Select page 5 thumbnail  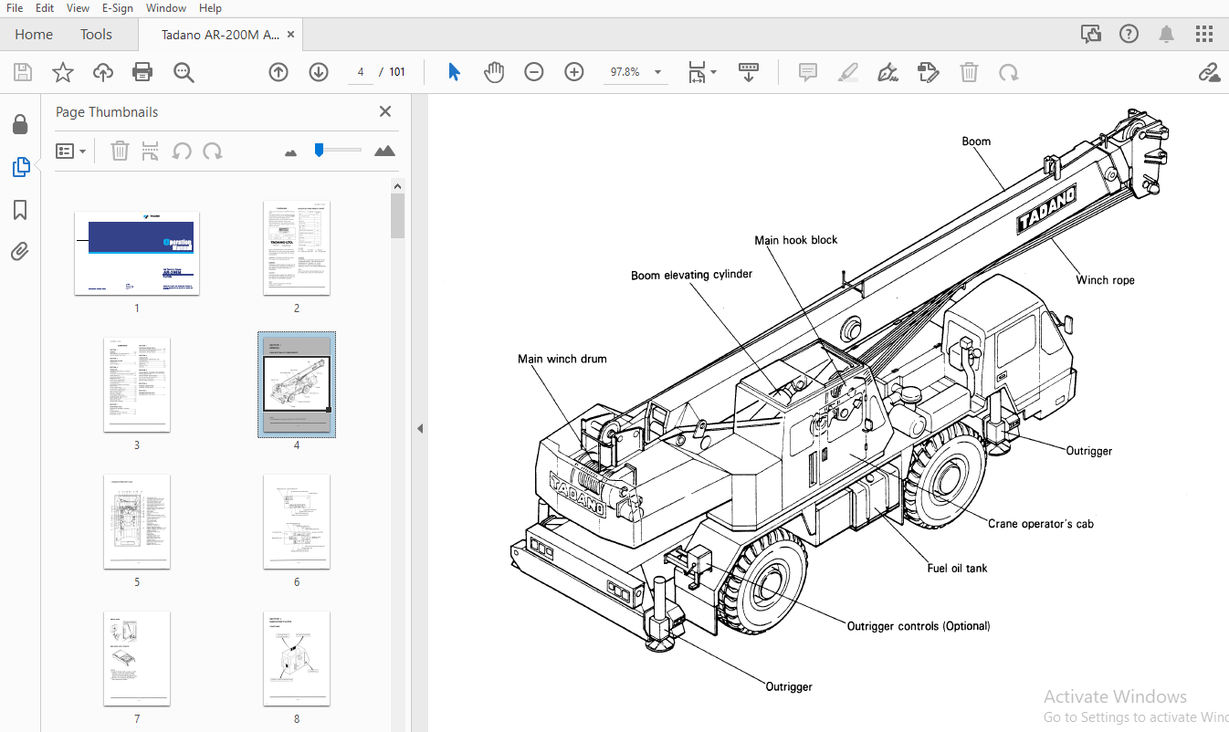(x=137, y=522)
